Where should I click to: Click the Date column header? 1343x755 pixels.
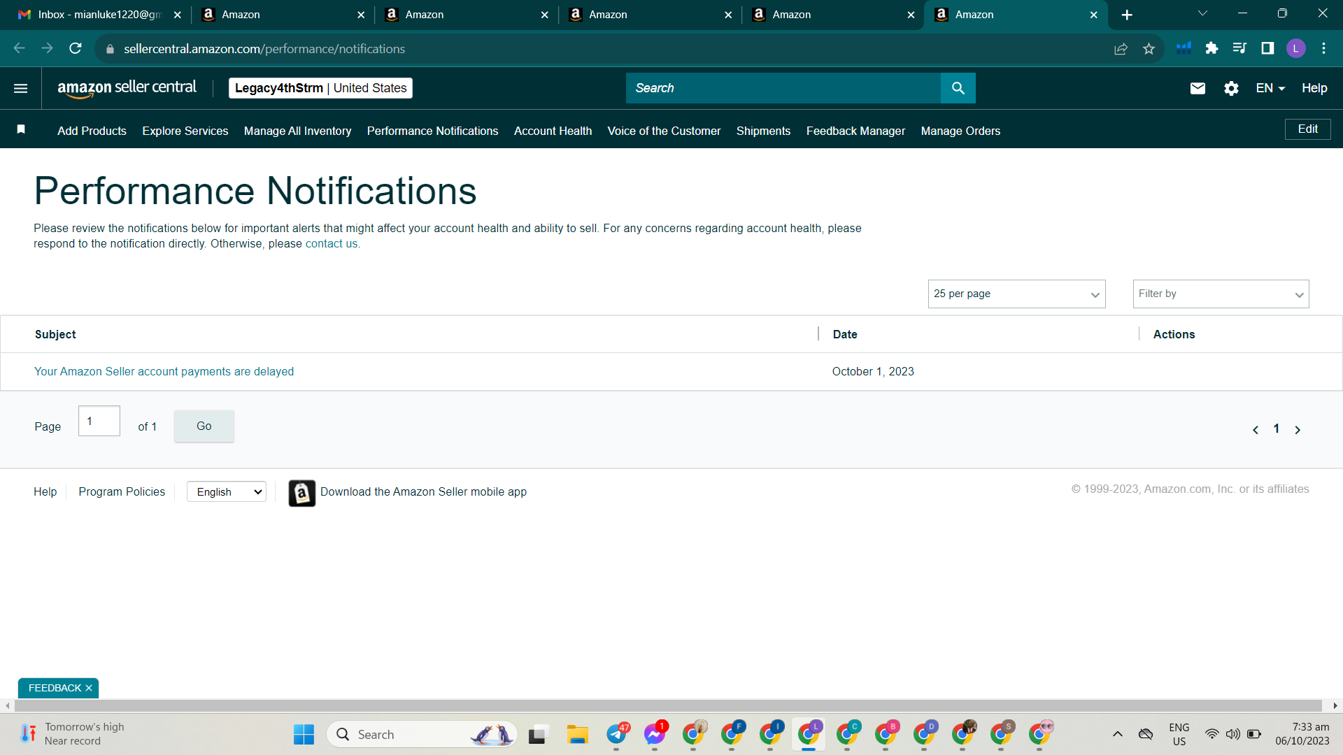click(x=845, y=334)
